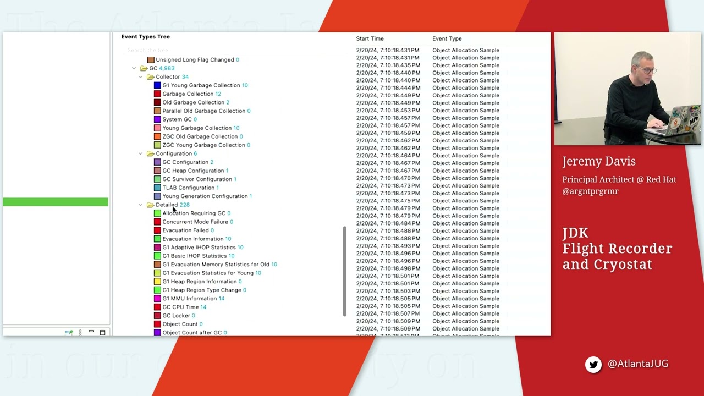Click the blue G1 Young Garbage Collection icon

point(157,85)
